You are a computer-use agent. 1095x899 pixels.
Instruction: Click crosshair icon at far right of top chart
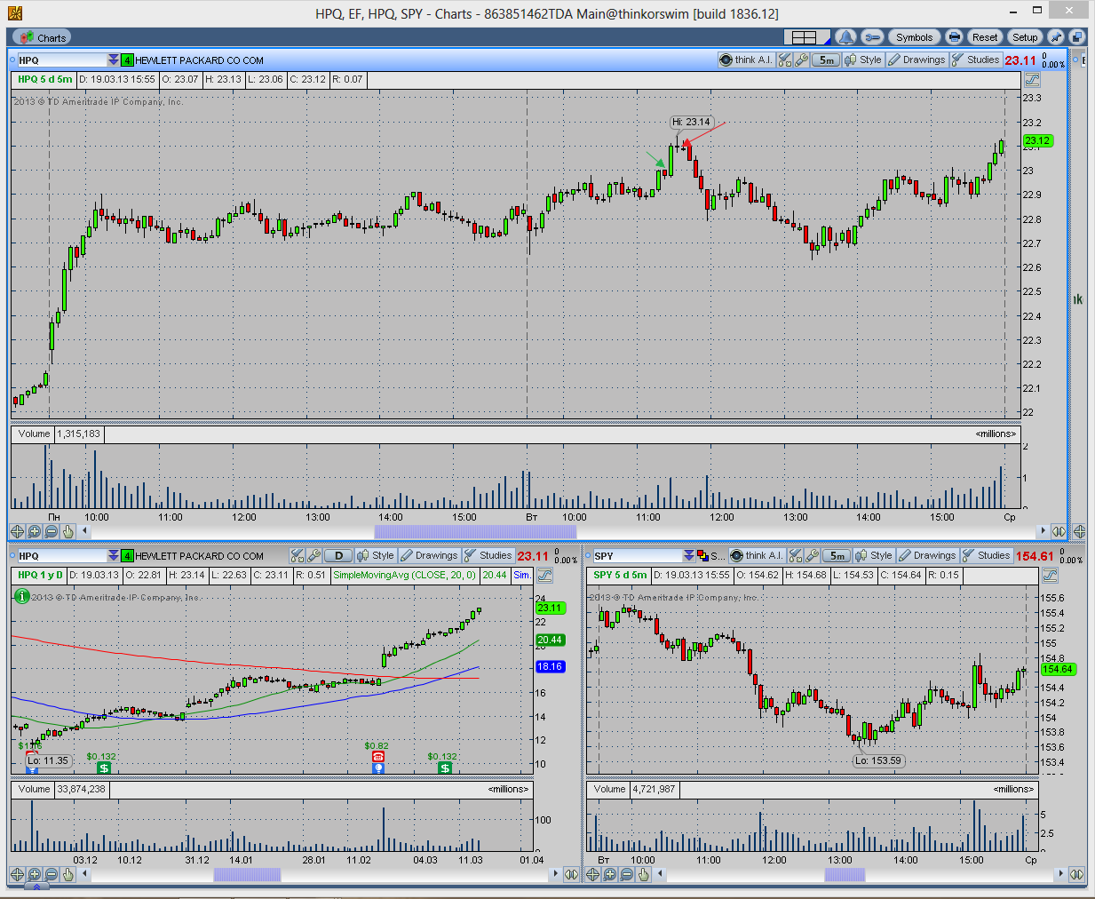click(1079, 531)
